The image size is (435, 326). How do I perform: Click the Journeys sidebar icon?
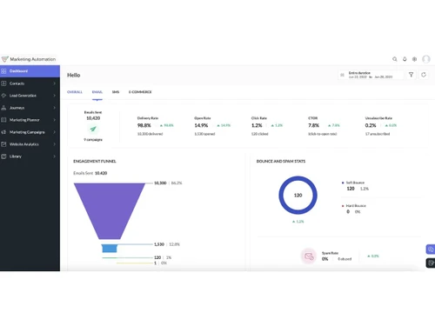3,108
